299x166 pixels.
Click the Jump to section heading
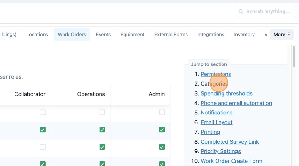tap(209, 64)
